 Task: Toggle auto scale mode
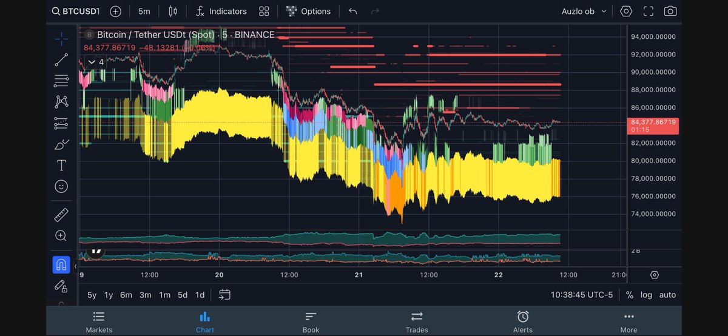[667, 295]
